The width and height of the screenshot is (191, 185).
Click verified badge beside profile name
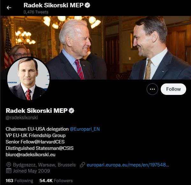[71, 111]
